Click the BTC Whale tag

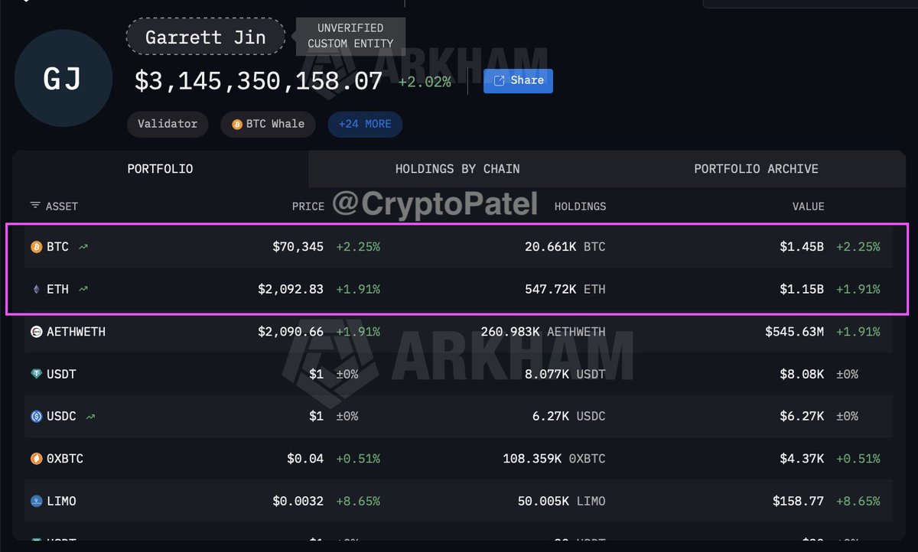tap(268, 124)
